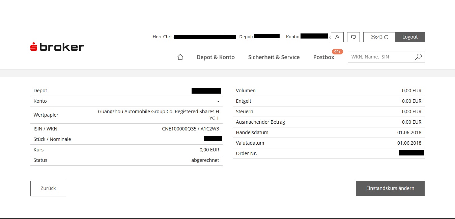
Task: Click into the WKN, Name, ISIN search field
Action: click(x=381, y=57)
